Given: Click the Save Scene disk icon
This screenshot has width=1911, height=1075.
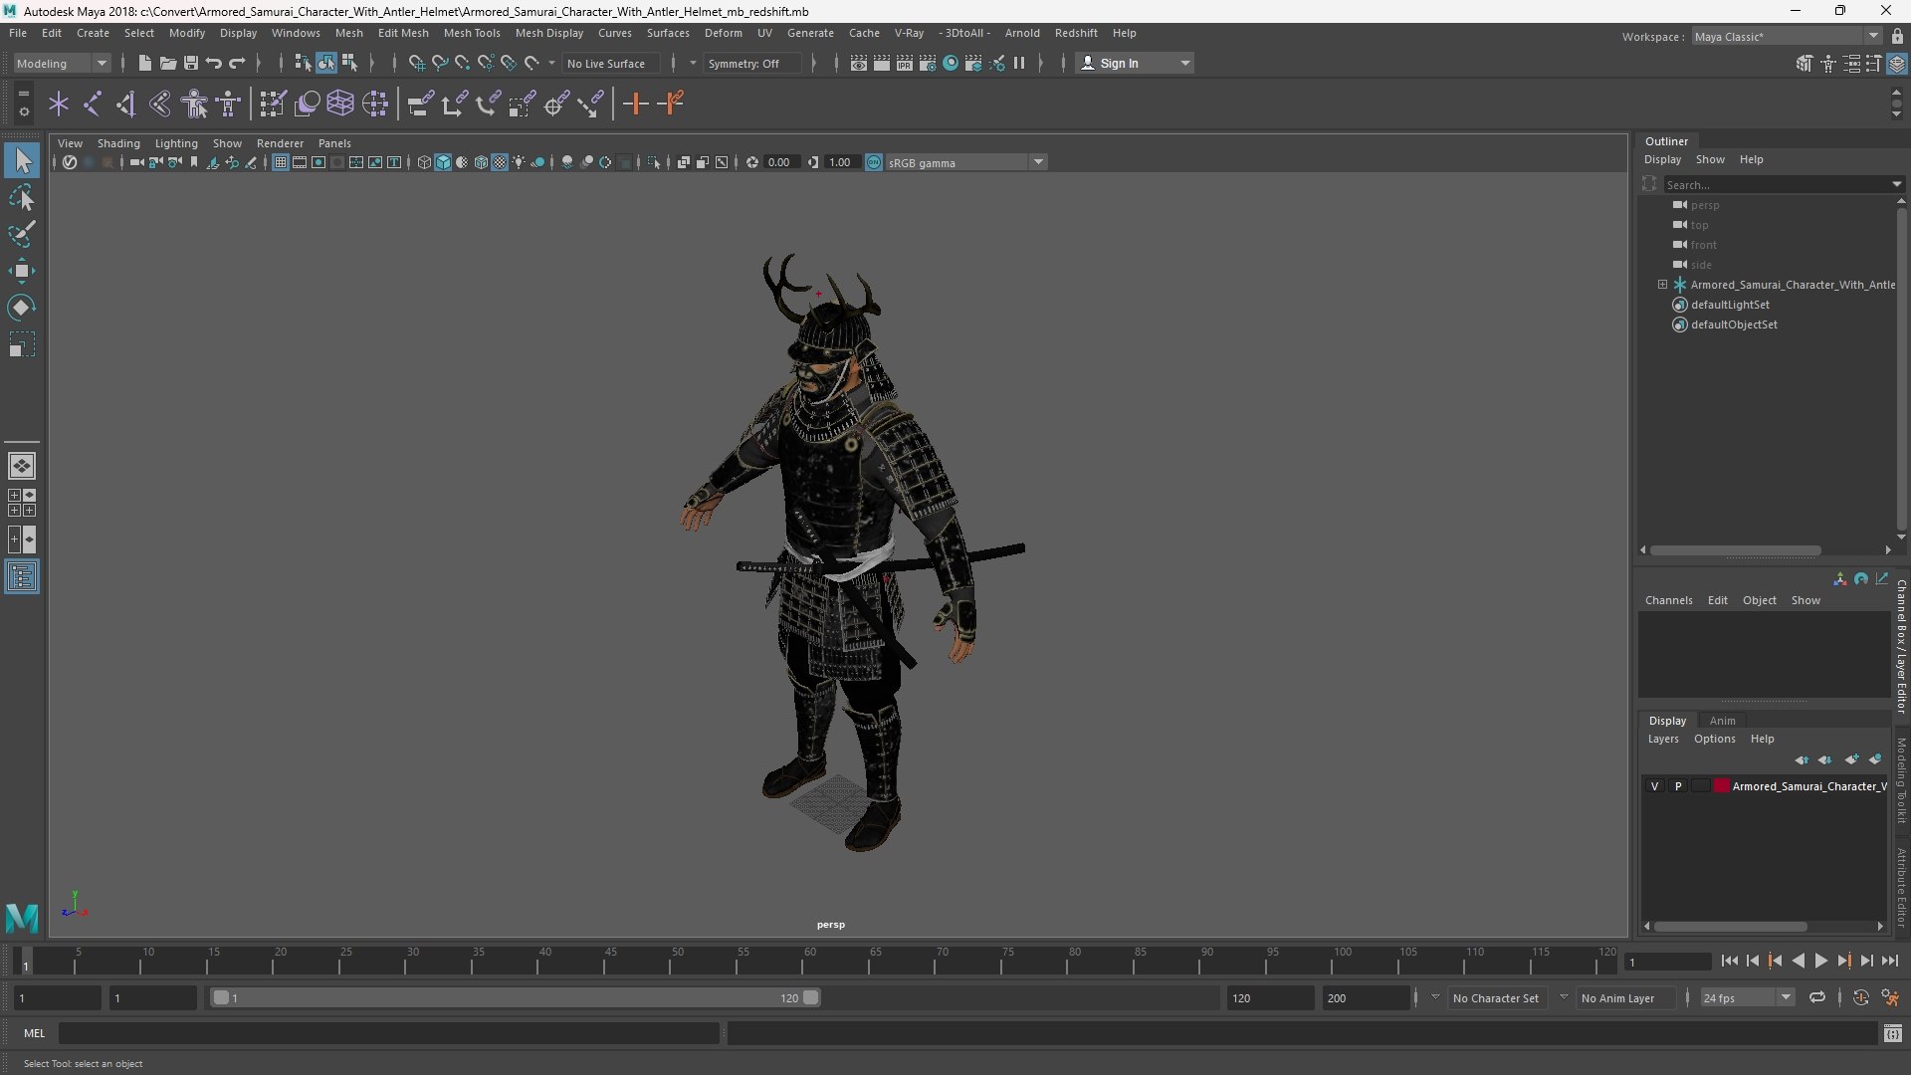Looking at the screenshot, I should (x=190, y=63).
